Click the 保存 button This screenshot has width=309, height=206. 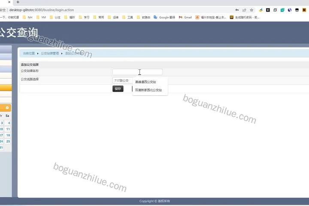pyautogui.click(x=118, y=89)
